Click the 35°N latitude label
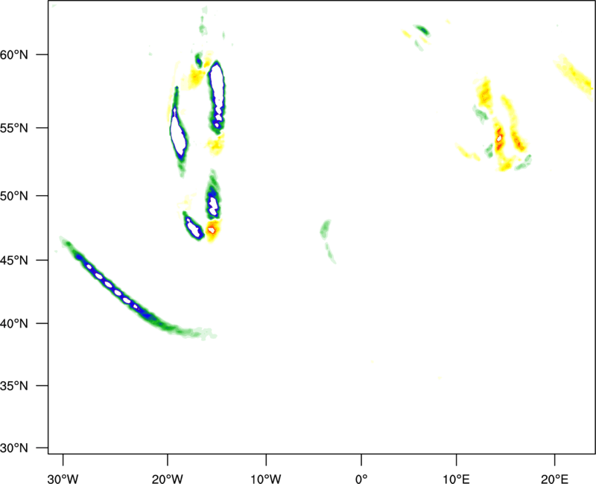Image resolution: width=596 pixels, height=484 pixels. click(x=14, y=386)
